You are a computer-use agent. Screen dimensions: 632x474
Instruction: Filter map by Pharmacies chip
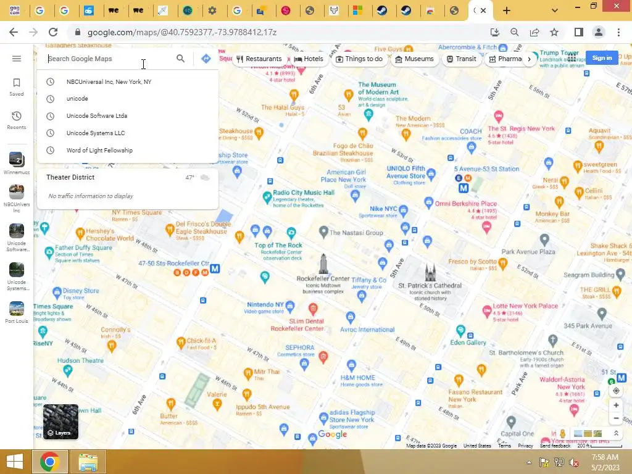coord(505,59)
